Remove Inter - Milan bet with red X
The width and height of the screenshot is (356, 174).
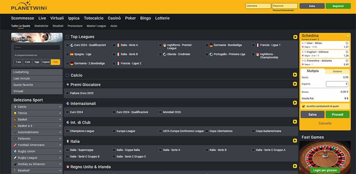(x=303, y=47)
